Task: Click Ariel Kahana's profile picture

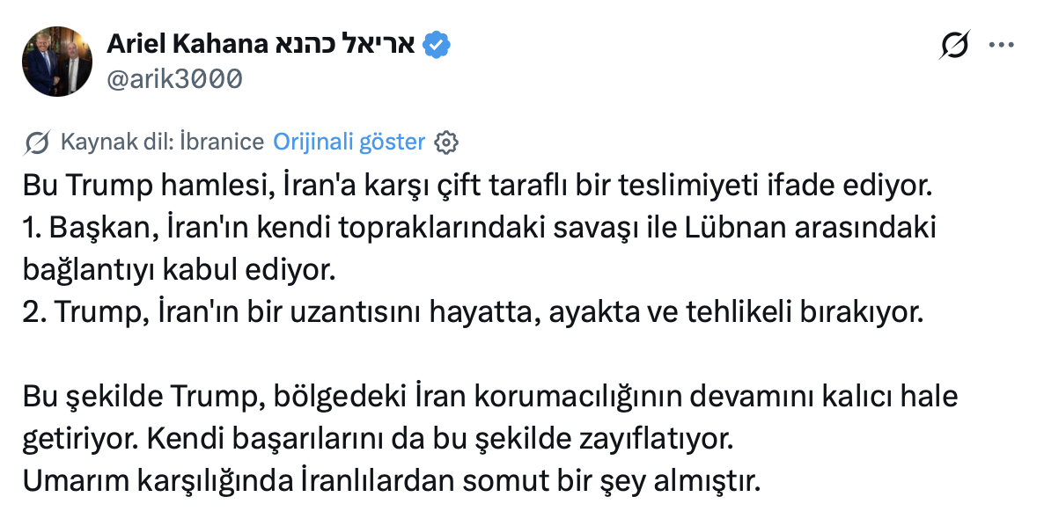Action: pos(57,62)
